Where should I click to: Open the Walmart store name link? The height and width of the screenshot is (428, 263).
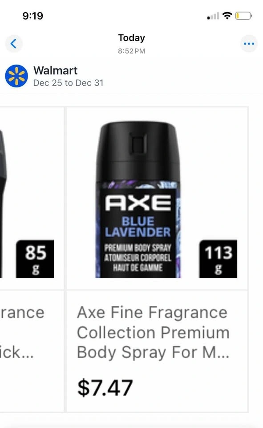pyautogui.click(x=56, y=70)
